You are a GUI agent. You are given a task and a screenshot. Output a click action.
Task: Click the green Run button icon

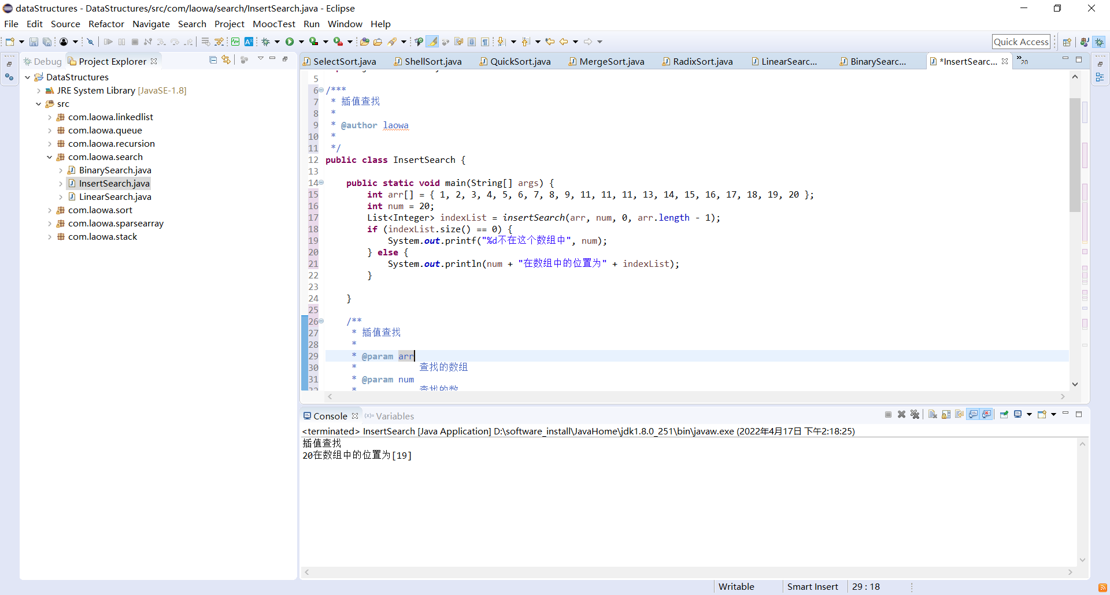point(290,42)
